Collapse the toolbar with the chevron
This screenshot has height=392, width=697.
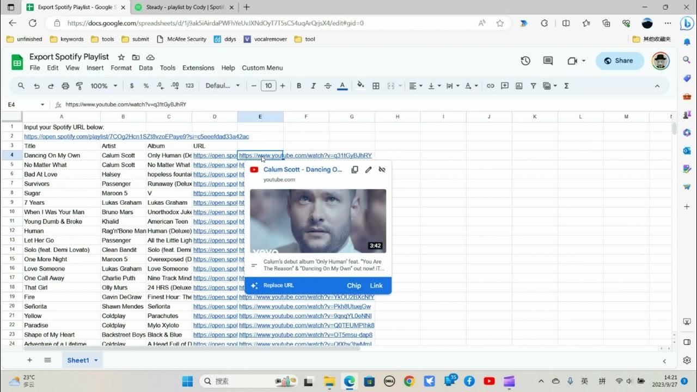(657, 86)
